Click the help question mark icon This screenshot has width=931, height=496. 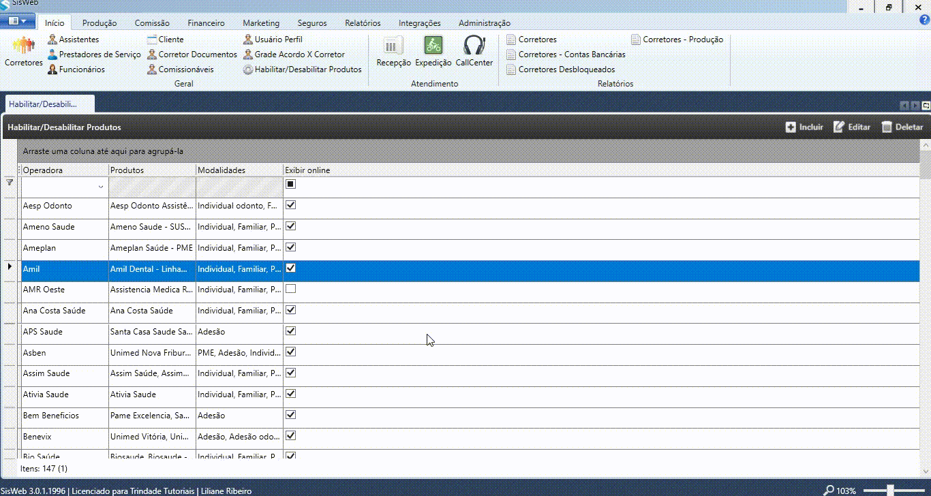924,21
